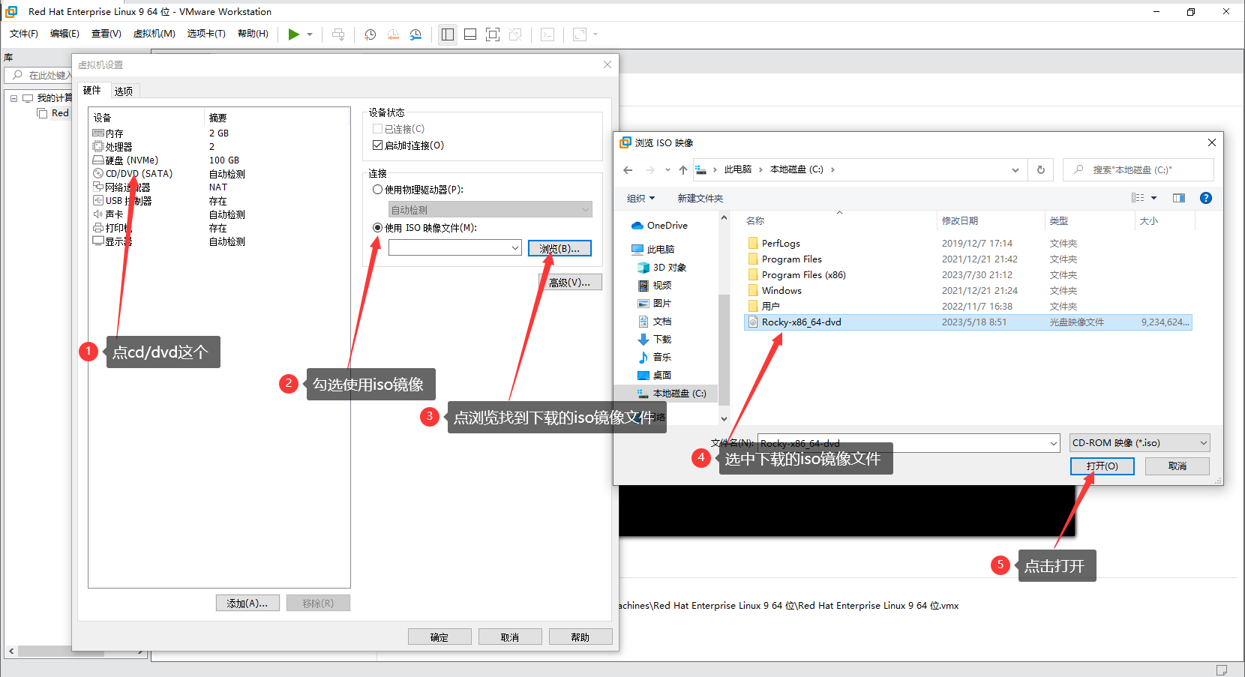The width and height of the screenshot is (1245, 677).
Task: Click the 搜索"本地磁盘 (C:)" search field
Action: click(1138, 170)
